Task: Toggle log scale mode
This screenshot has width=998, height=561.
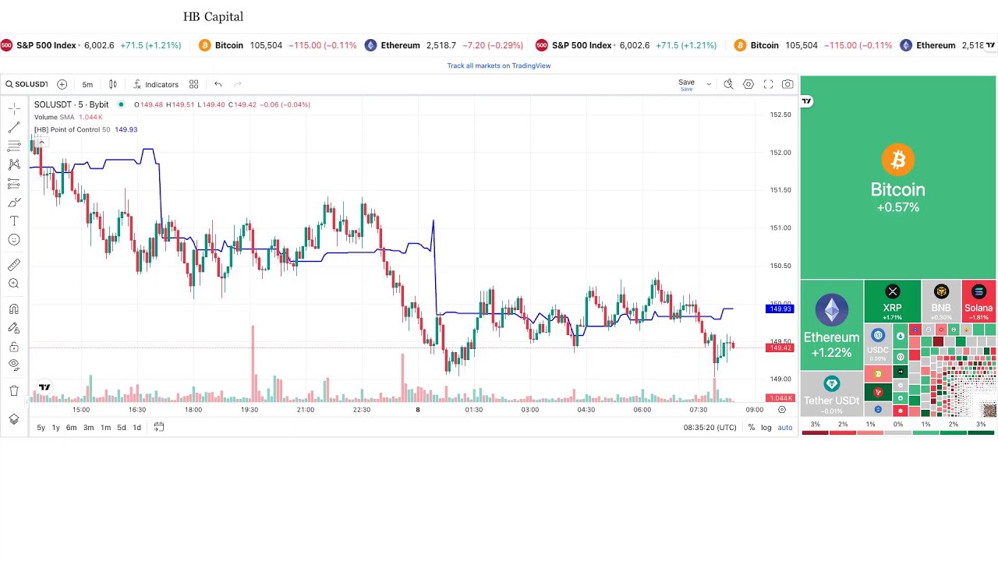Action: pos(766,427)
